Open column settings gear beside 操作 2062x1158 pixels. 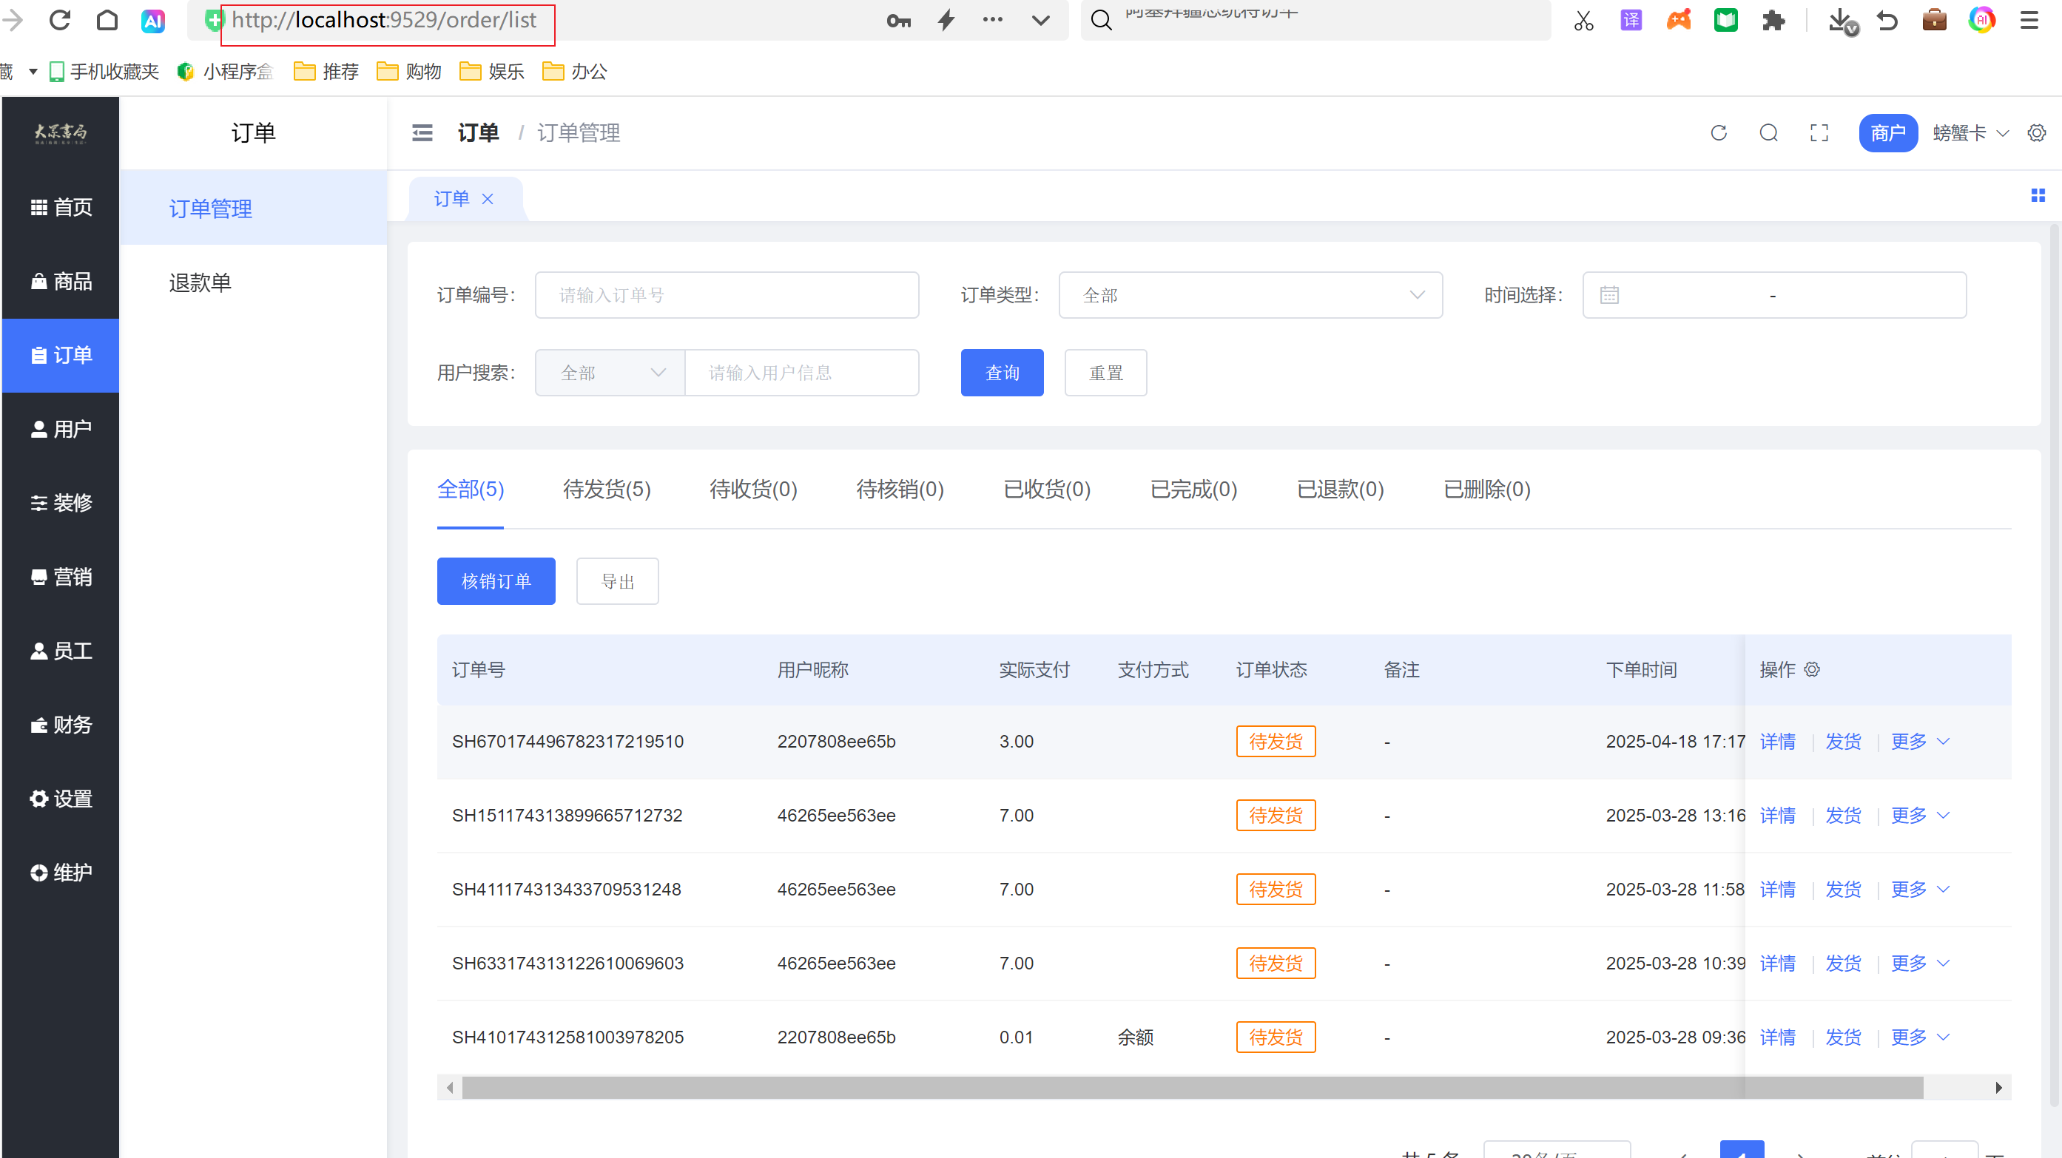point(1811,669)
